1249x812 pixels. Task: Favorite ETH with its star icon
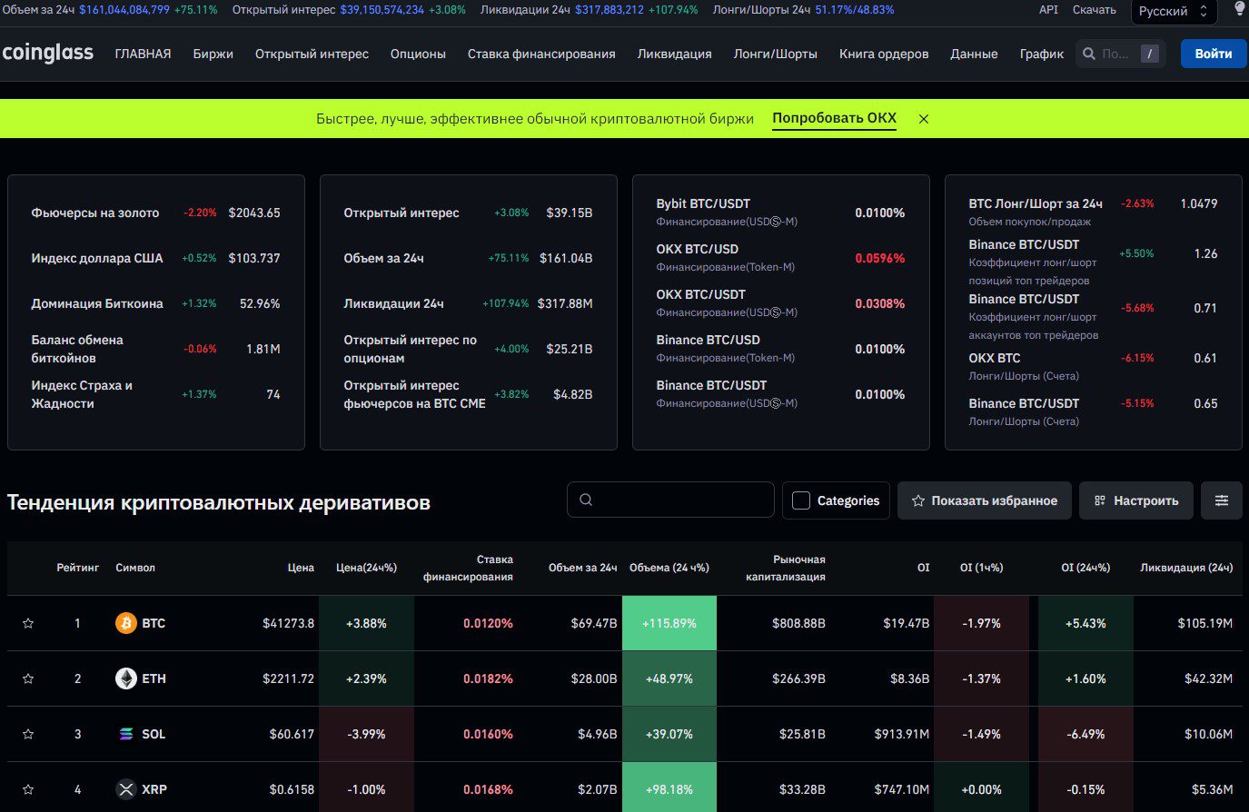(x=28, y=678)
